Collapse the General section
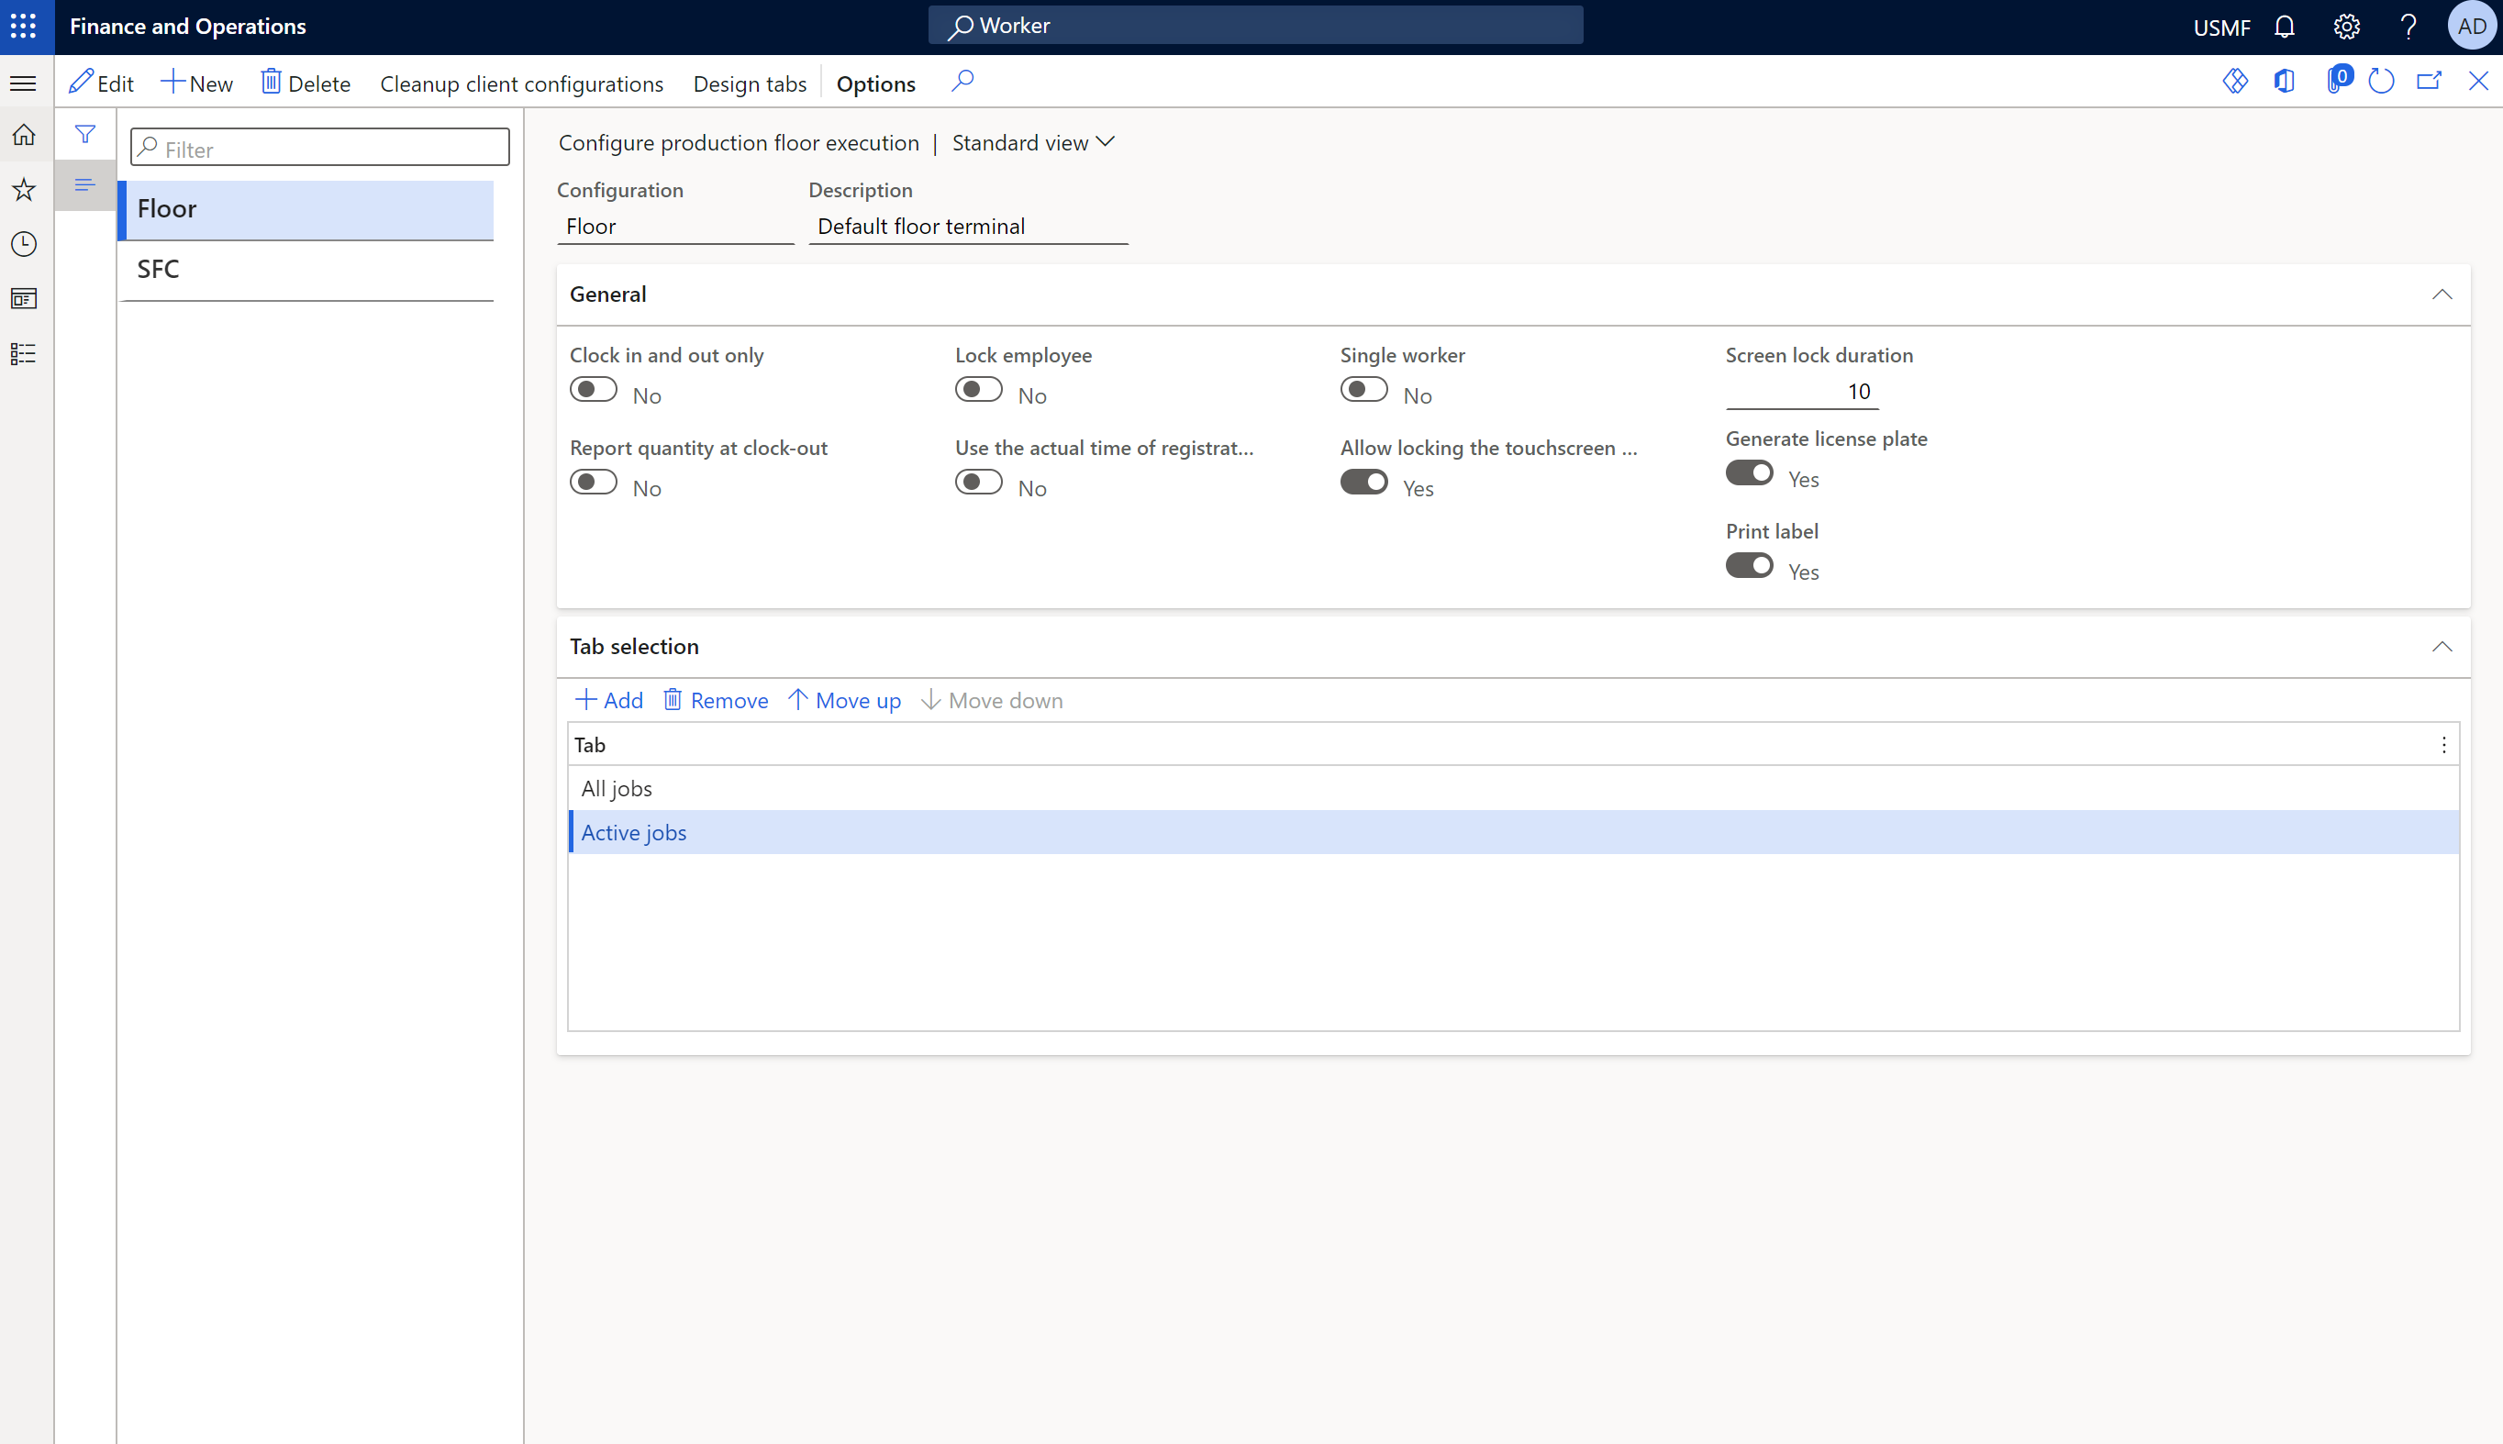This screenshot has width=2503, height=1444. 2442,294
